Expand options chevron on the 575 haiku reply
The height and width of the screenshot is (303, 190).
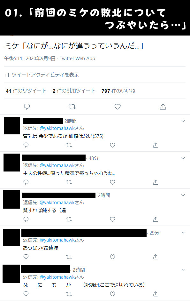click(x=183, y=121)
